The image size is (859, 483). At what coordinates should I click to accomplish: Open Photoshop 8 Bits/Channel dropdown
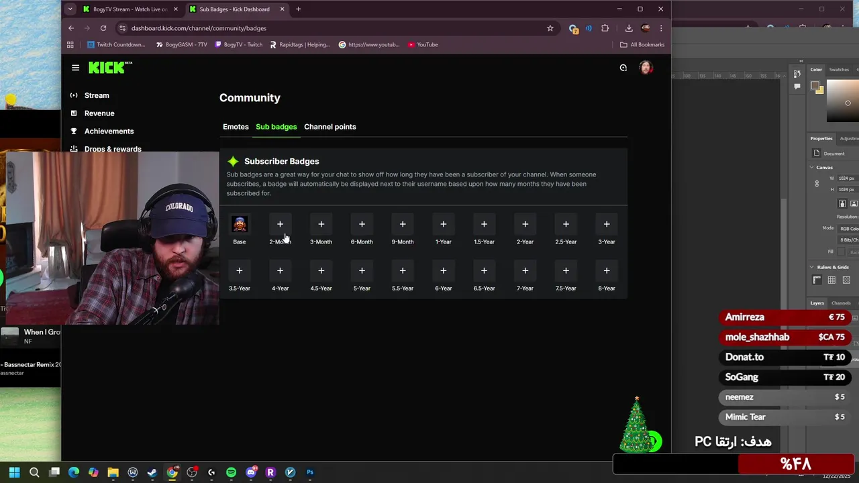tap(848, 240)
